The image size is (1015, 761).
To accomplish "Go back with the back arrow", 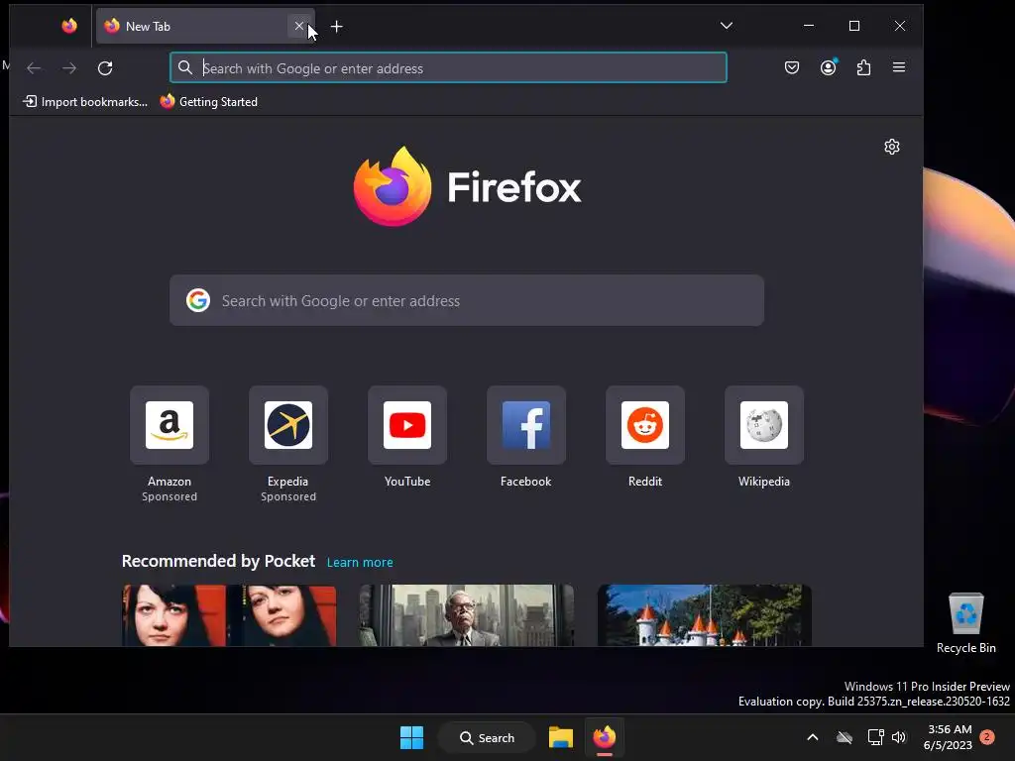I will click(34, 68).
